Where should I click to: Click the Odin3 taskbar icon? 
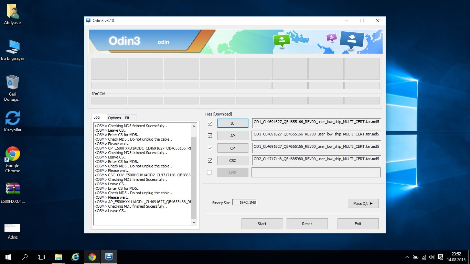point(109,257)
